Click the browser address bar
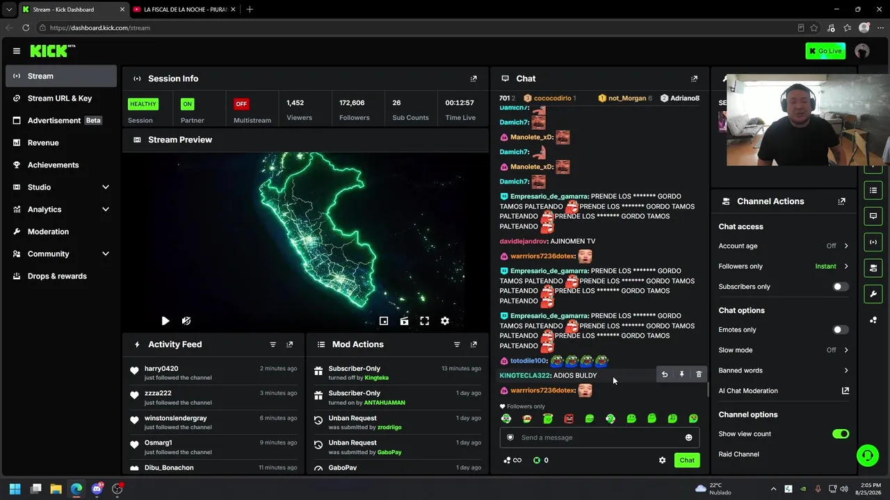Image resolution: width=890 pixels, height=500 pixels. 417,28
